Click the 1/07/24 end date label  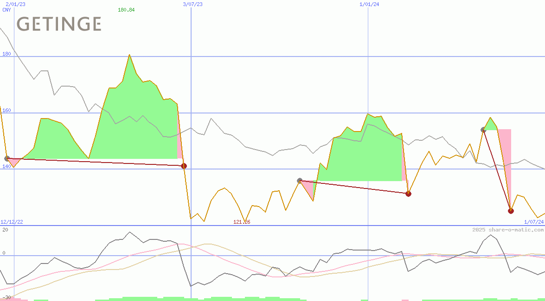point(533,222)
